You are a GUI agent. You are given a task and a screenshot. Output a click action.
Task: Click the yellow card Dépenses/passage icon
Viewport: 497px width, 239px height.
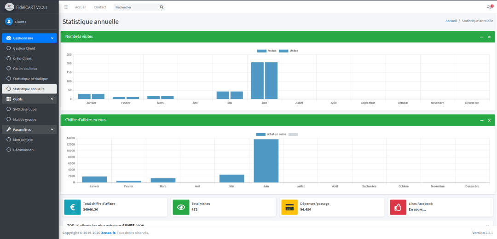[x=289, y=207]
